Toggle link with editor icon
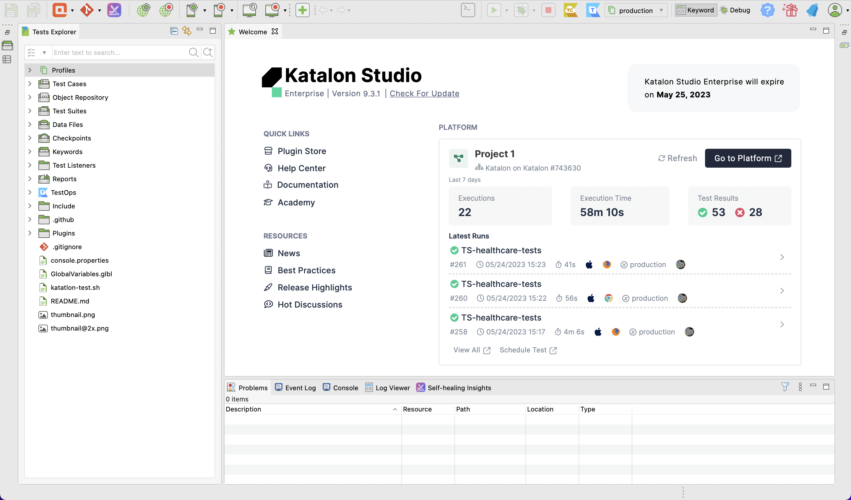851x500 pixels. (x=187, y=31)
